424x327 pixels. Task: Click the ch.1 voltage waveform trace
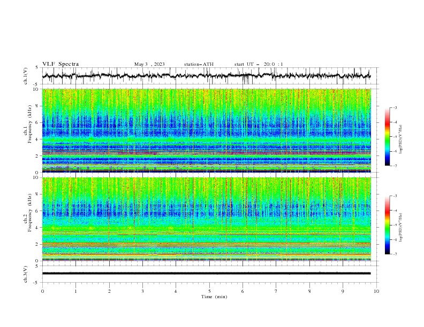[206, 76]
